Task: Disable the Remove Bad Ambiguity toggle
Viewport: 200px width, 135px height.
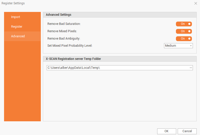Action: point(184,39)
